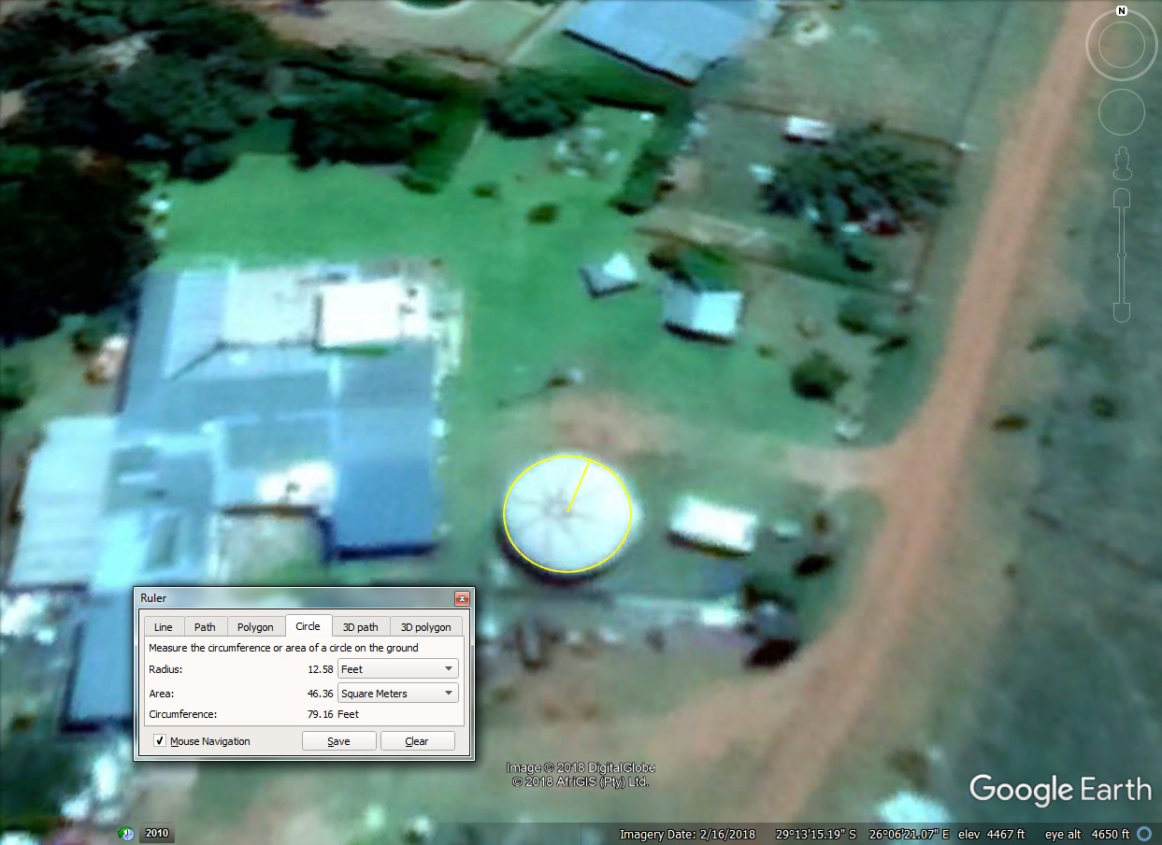1162x845 pixels.
Task: Switch to the Polygon tab in Ruler
Action: tap(255, 627)
